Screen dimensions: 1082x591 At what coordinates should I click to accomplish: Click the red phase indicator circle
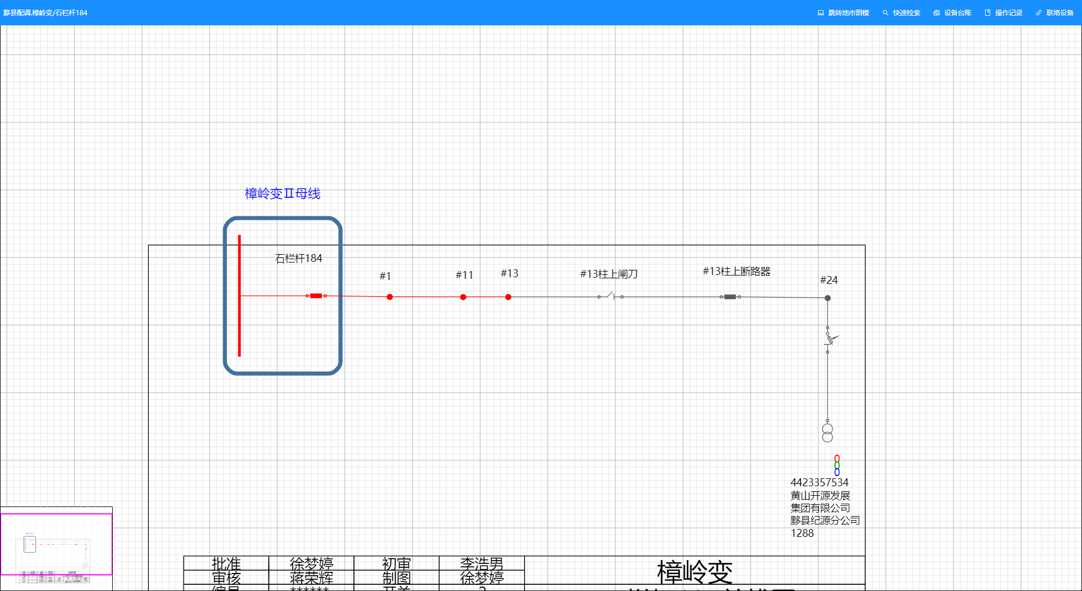point(837,459)
